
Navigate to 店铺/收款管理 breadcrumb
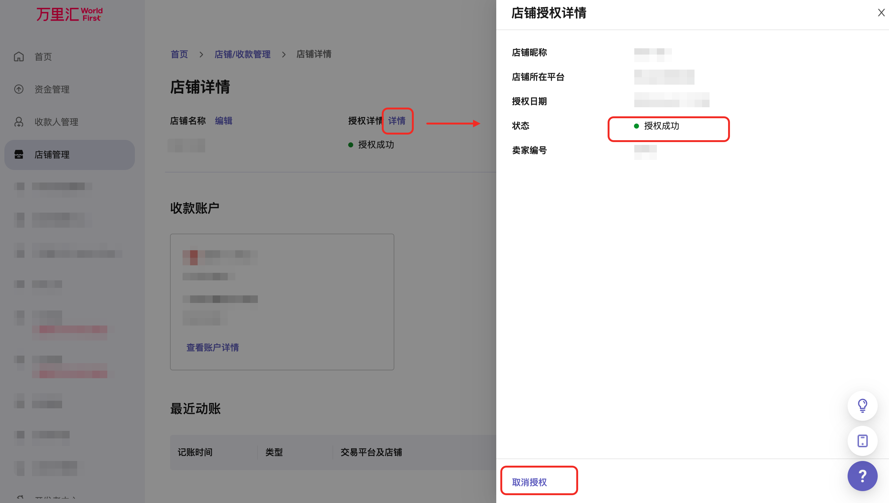pyautogui.click(x=242, y=54)
